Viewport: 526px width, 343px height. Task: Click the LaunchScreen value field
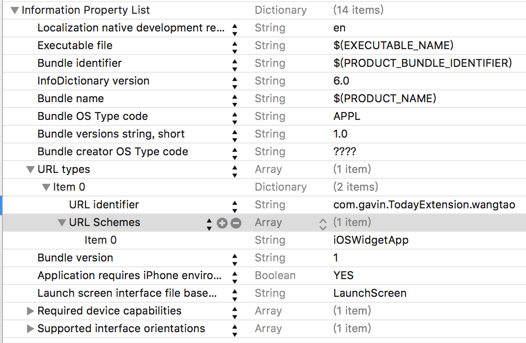[370, 293]
